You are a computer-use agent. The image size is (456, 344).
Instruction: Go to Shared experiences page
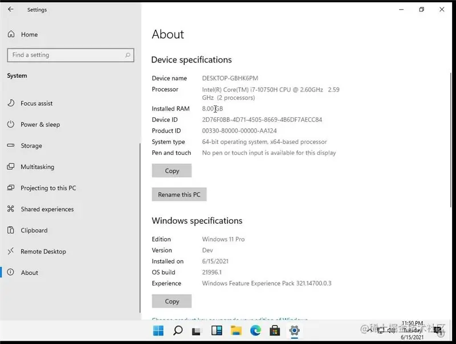point(47,209)
